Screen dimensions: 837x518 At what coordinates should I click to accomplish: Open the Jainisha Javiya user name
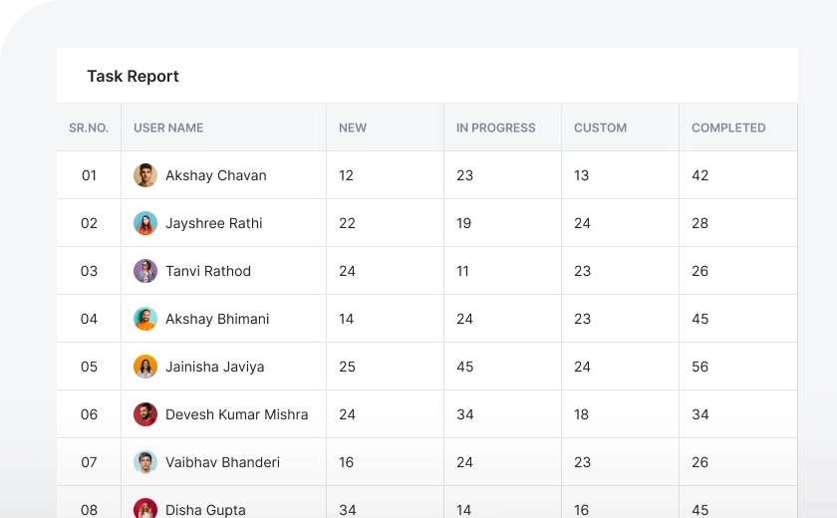coord(215,367)
